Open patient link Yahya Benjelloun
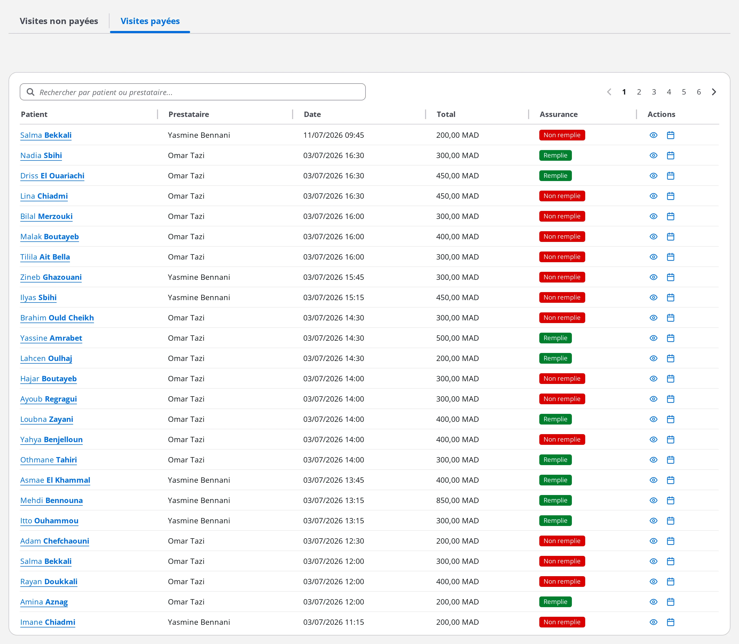The height and width of the screenshot is (644, 739). pyautogui.click(x=51, y=440)
